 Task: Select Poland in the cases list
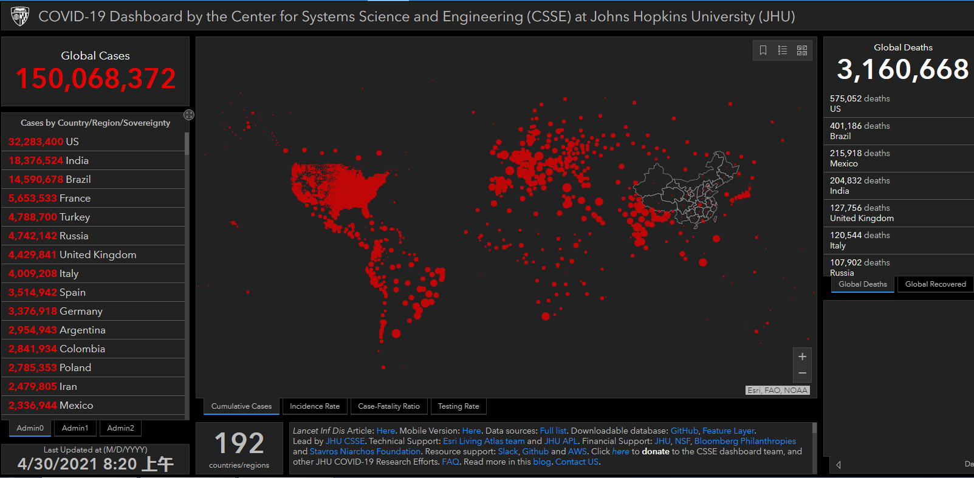[94, 367]
